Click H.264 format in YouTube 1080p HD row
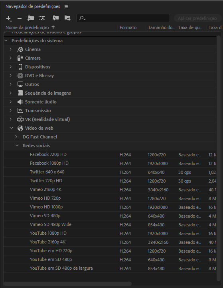This screenshot has height=288, width=223. [125, 234]
